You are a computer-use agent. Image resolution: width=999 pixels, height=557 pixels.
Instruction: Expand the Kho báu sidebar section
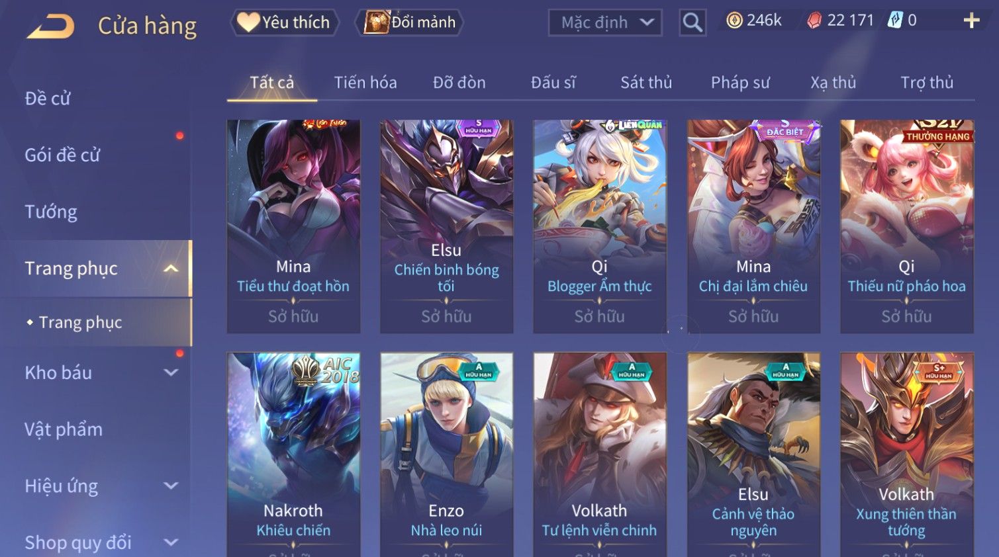click(x=171, y=372)
